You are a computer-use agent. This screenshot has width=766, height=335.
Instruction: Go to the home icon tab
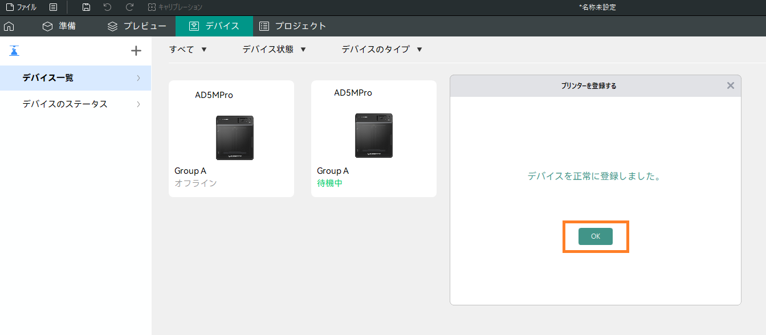[9, 26]
